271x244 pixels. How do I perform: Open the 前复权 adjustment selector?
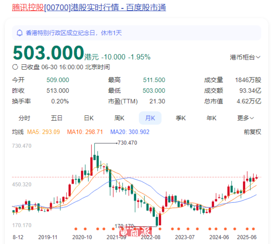click(x=252, y=132)
